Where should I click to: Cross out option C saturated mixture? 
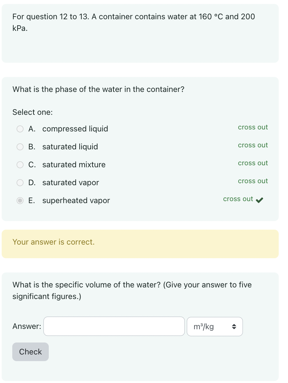click(x=253, y=163)
